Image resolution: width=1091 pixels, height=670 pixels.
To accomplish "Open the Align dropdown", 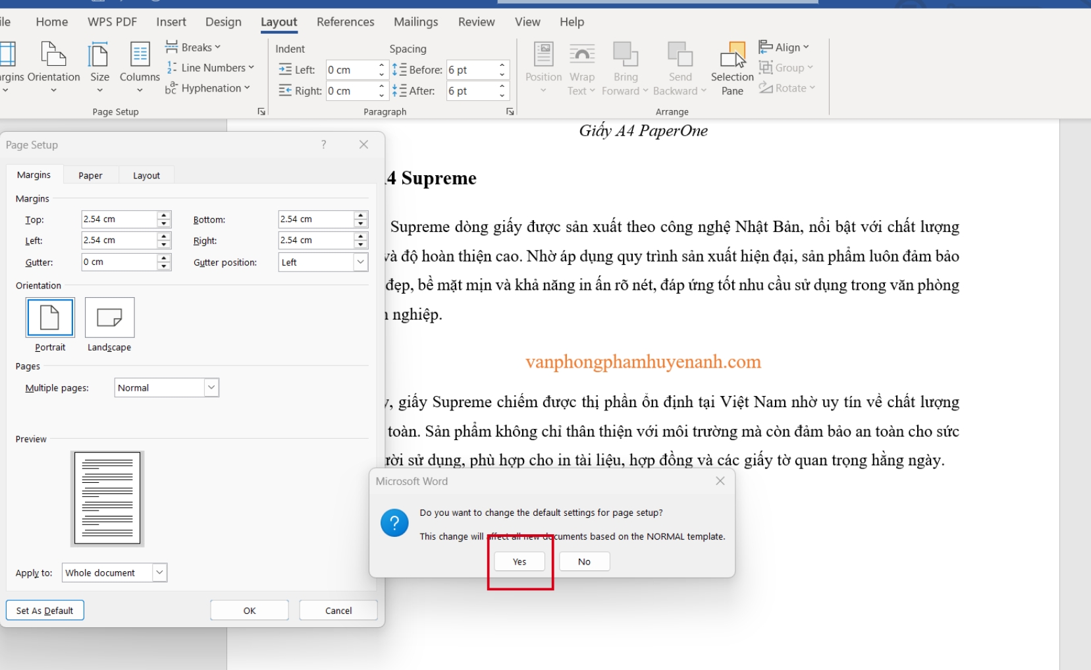I will tap(784, 47).
